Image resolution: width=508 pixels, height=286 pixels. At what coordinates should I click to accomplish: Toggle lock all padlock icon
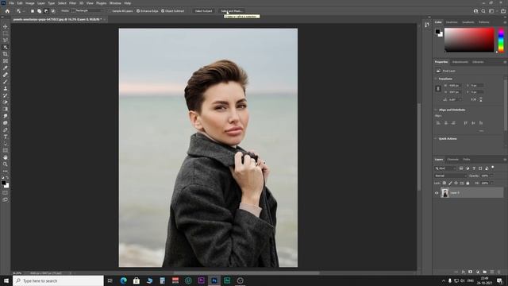[x=468, y=184]
